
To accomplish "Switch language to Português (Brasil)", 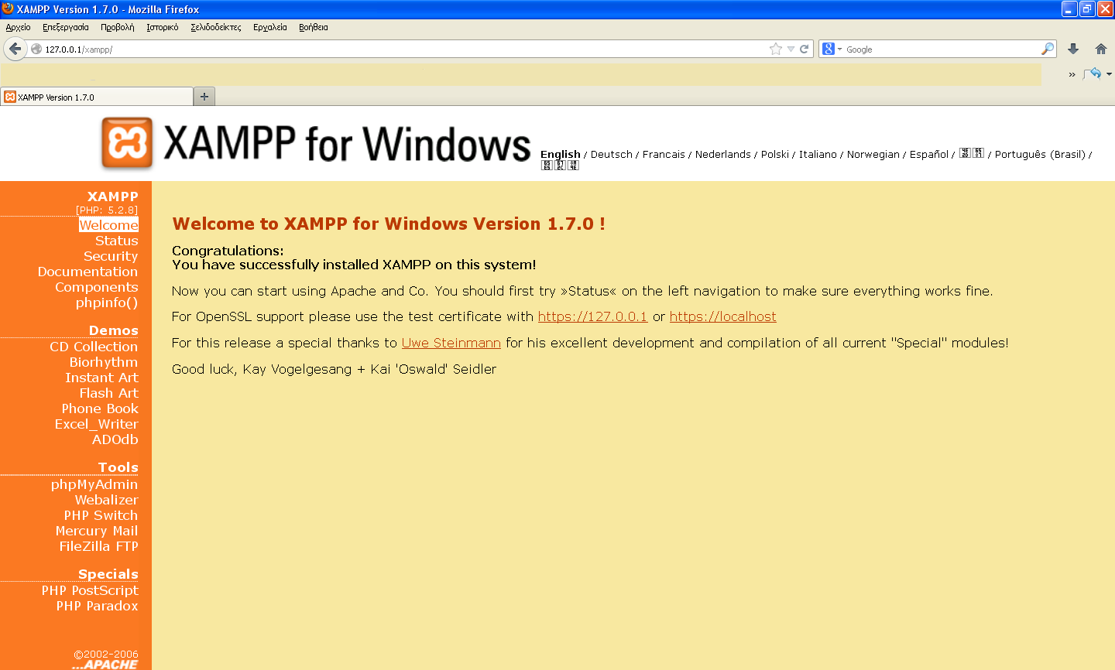I will coord(1040,154).
